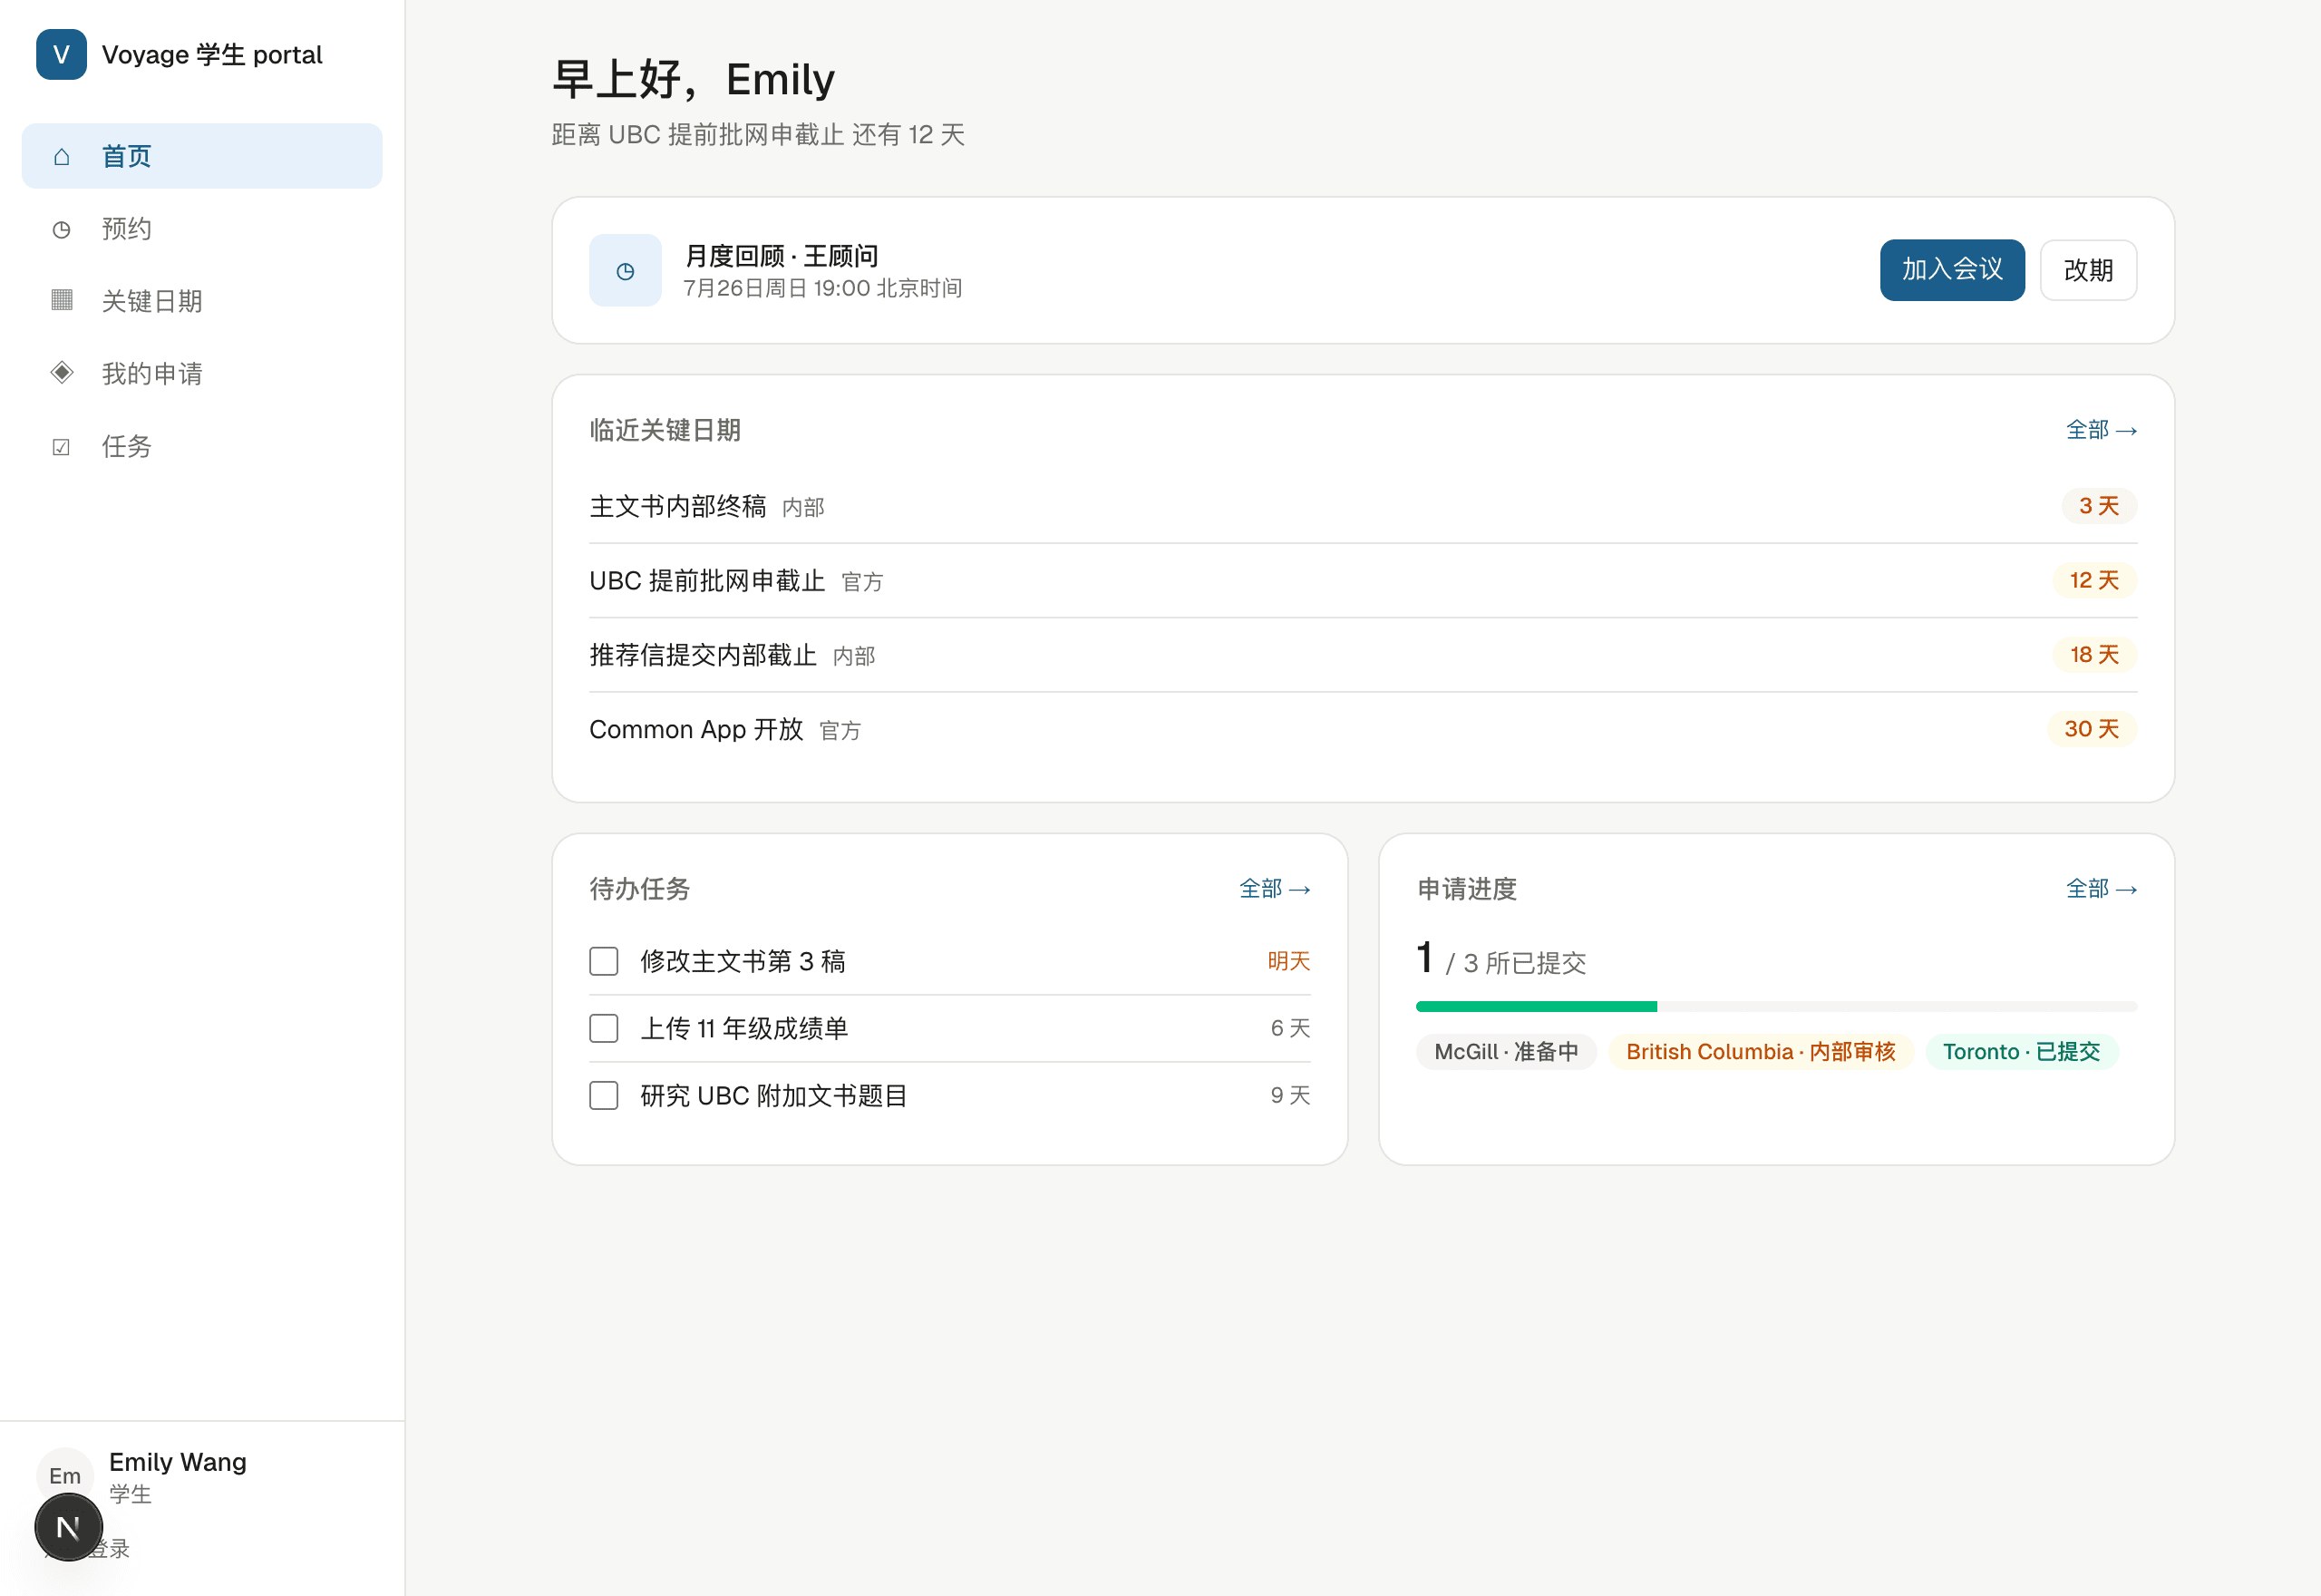Click the 加入会议 button
This screenshot has height=1596, width=2321.
click(1951, 270)
